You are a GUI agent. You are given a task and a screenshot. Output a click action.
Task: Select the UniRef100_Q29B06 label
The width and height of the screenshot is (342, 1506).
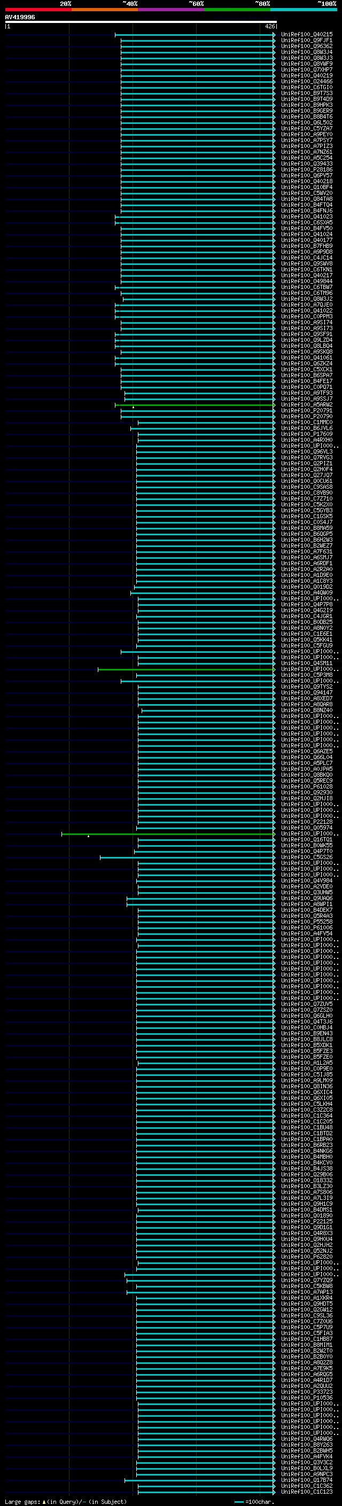[307, 1174]
